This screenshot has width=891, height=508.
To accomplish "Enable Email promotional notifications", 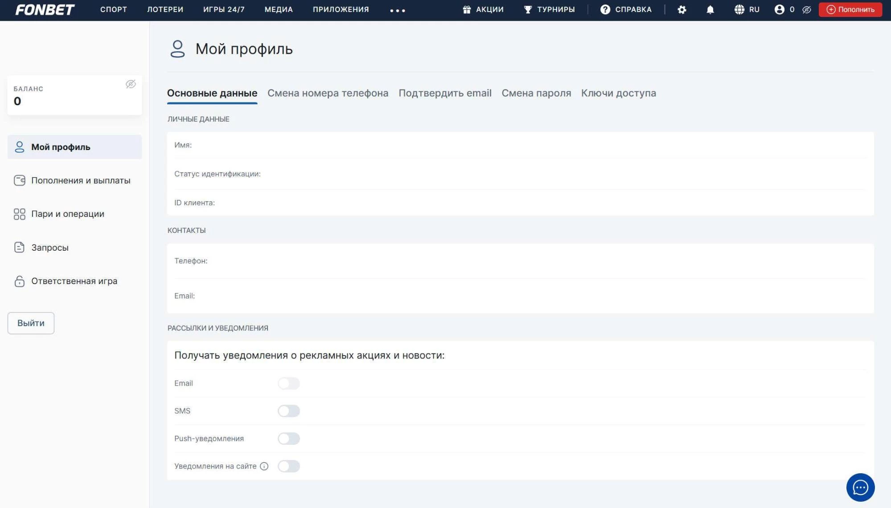I will click(x=289, y=383).
